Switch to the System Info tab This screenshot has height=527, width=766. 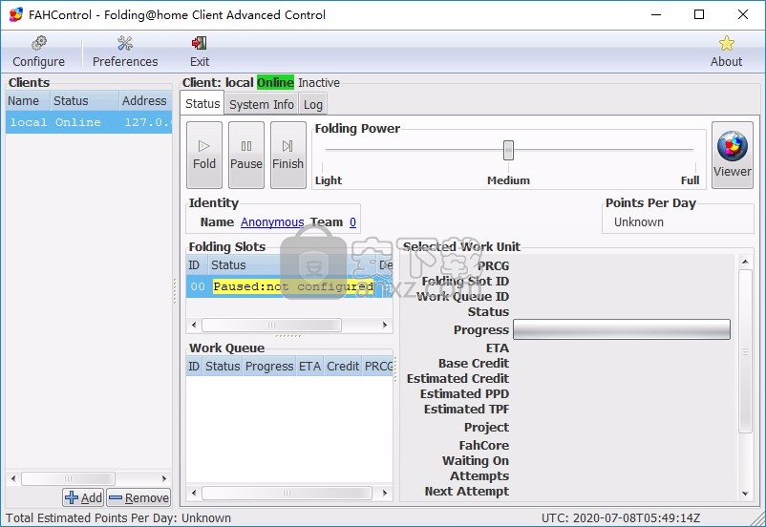pyautogui.click(x=262, y=104)
